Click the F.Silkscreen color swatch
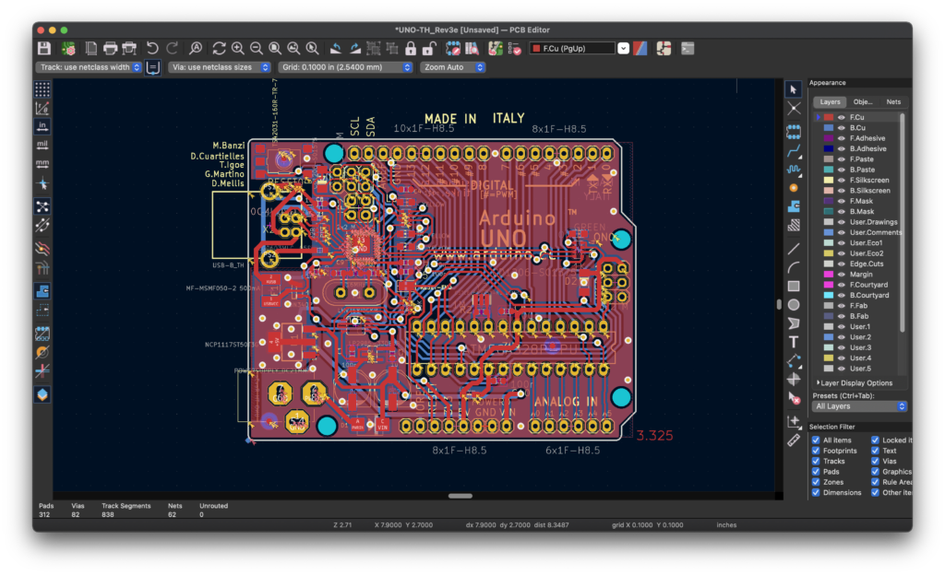945x575 pixels. 829,180
